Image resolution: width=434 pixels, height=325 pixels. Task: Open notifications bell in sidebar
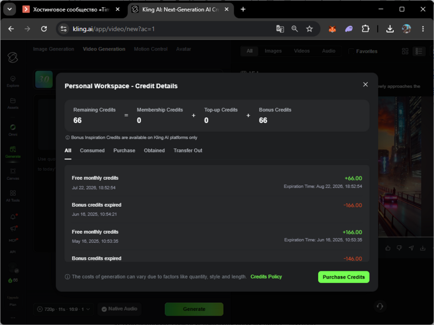(x=13, y=217)
